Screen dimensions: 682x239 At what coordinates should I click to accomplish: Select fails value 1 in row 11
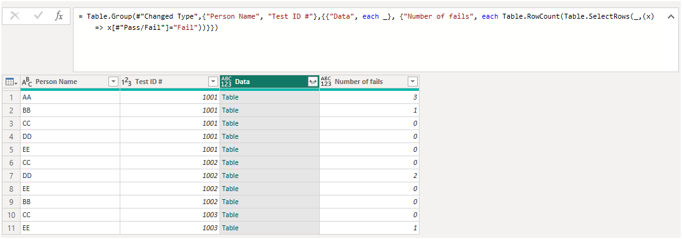point(369,228)
